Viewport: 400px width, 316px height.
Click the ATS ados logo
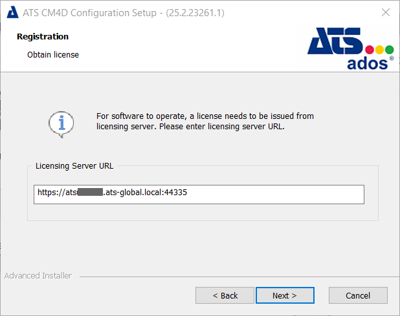pyautogui.click(x=350, y=48)
